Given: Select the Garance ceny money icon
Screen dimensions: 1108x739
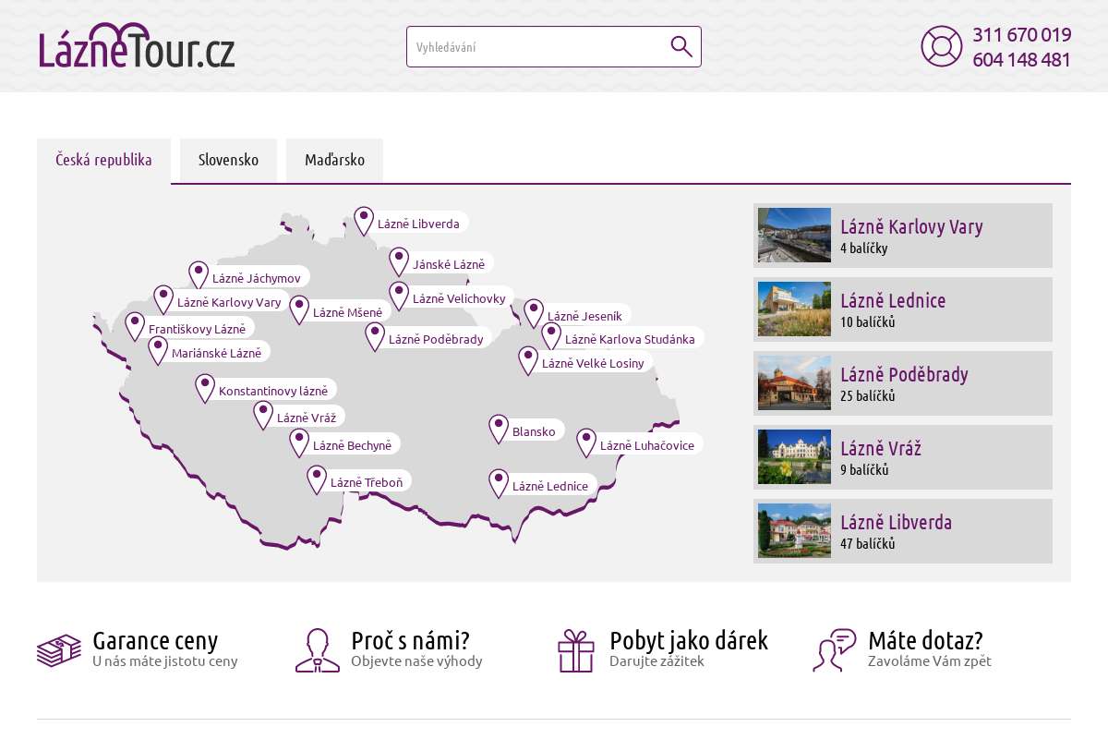Looking at the screenshot, I should (x=59, y=649).
